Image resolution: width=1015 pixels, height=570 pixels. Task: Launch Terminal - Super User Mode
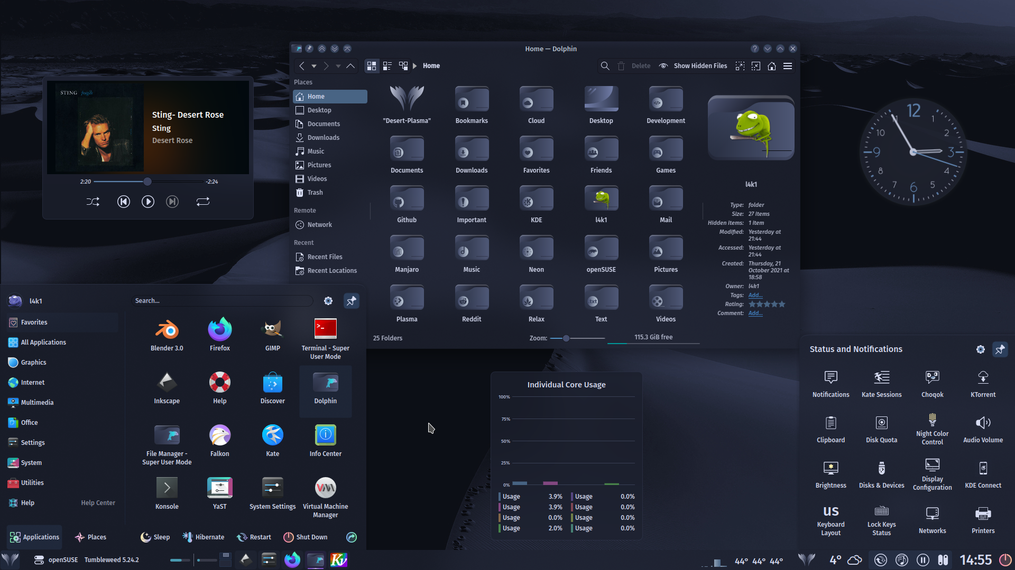pyautogui.click(x=325, y=339)
